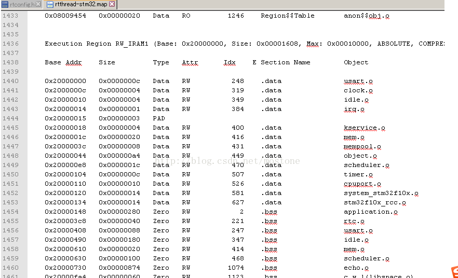Click 'system_stm32f10x.o' object name
The width and height of the screenshot is (458, 278).
[381, 193]
